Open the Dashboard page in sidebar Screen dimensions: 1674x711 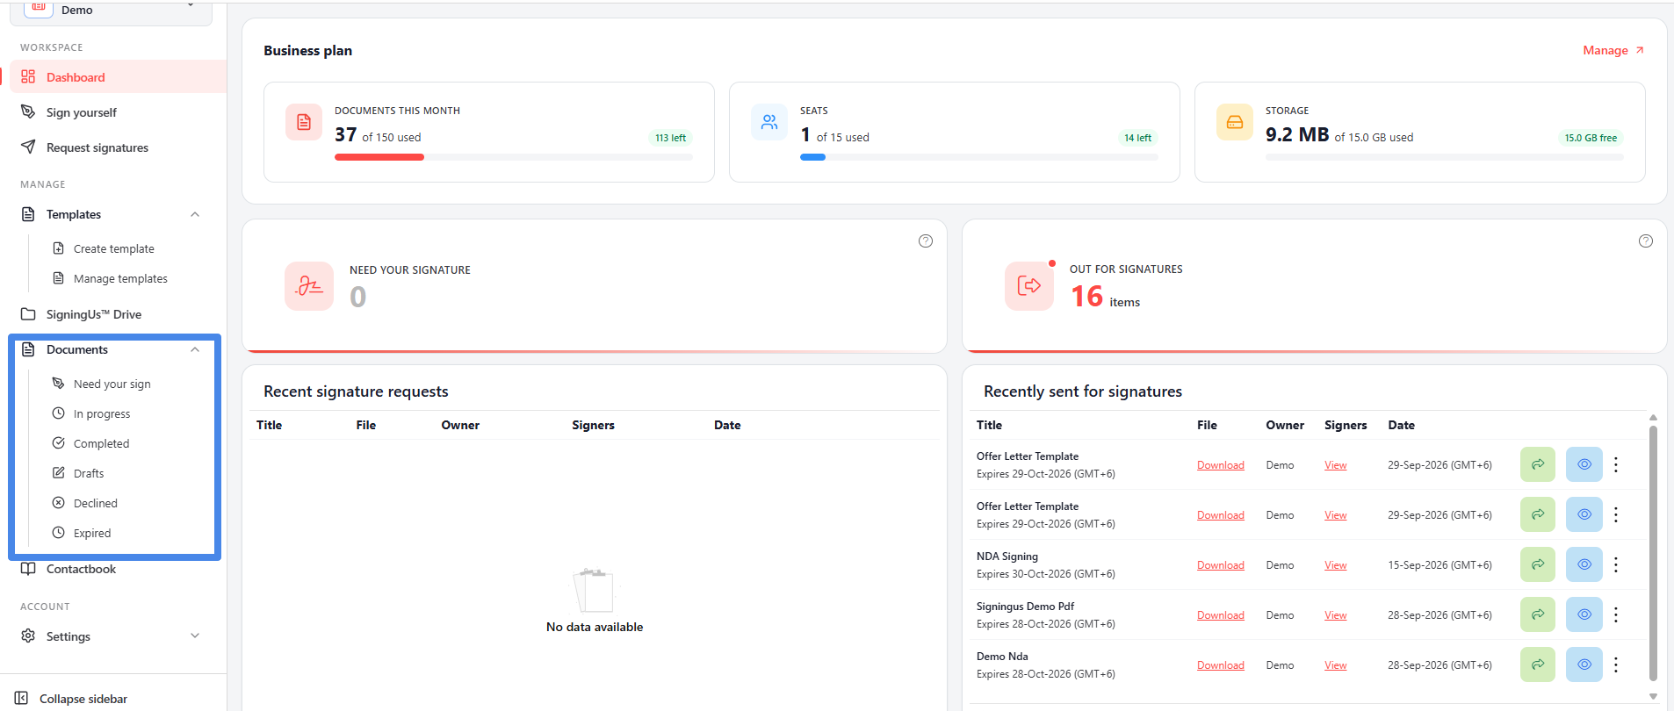118,77
